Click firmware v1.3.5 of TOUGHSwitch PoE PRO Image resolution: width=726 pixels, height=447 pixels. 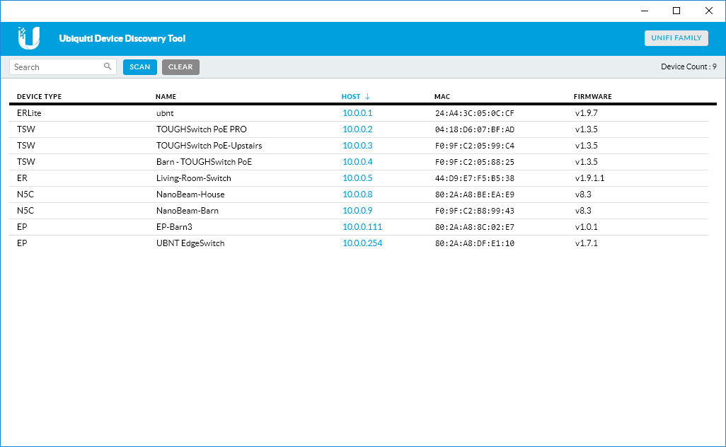[x=586, y=129]
